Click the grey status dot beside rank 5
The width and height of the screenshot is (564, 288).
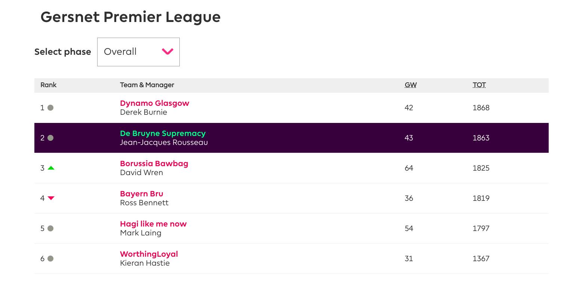(50, 228)
